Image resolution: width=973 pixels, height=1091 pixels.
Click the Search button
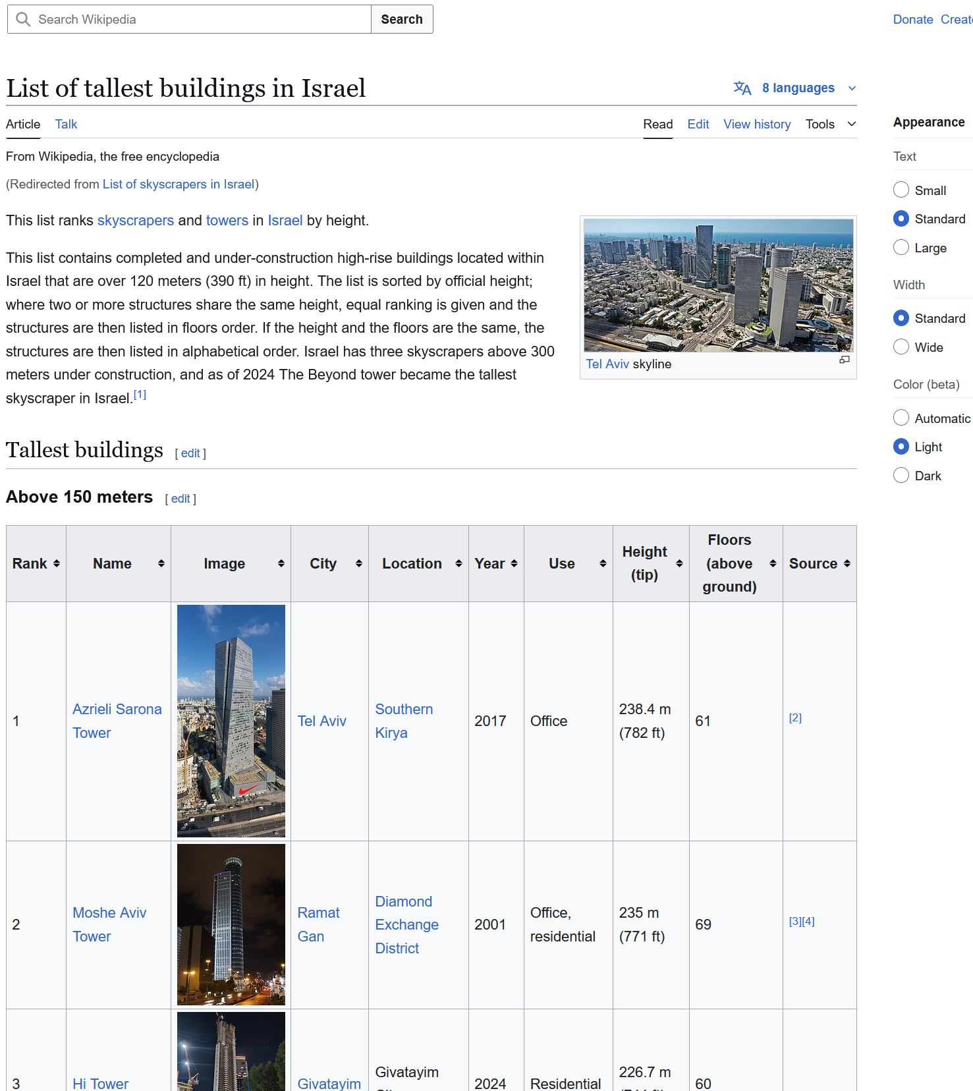(402, 19)
